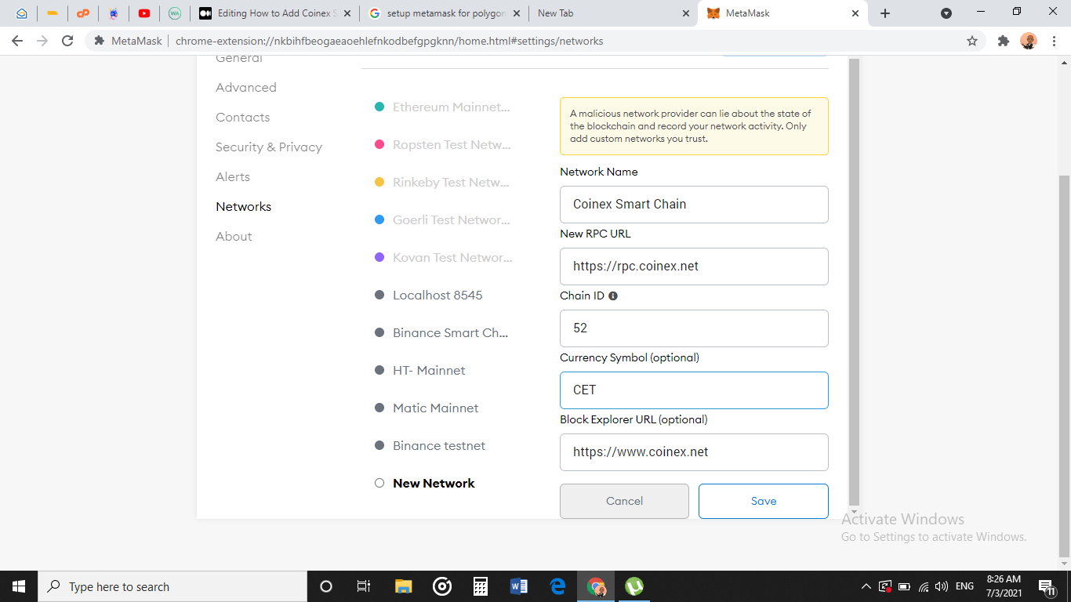Open the Advanced settings section
Image resolution: width=1071 pixels, height=602 pixels.
[246, 88]
